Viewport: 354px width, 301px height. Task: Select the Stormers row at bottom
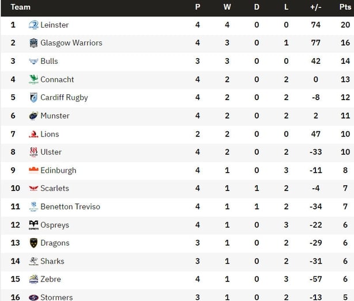[x=178, y=296]
